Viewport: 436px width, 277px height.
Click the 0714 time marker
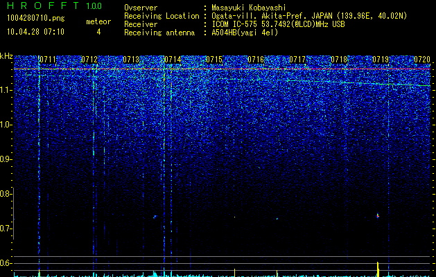(173, 60)
